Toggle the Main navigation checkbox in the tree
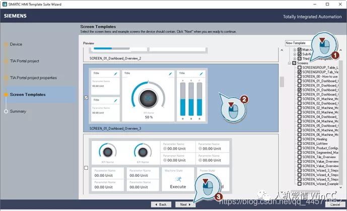The width and height of the screenshot is (347, 211). (300, 49)
